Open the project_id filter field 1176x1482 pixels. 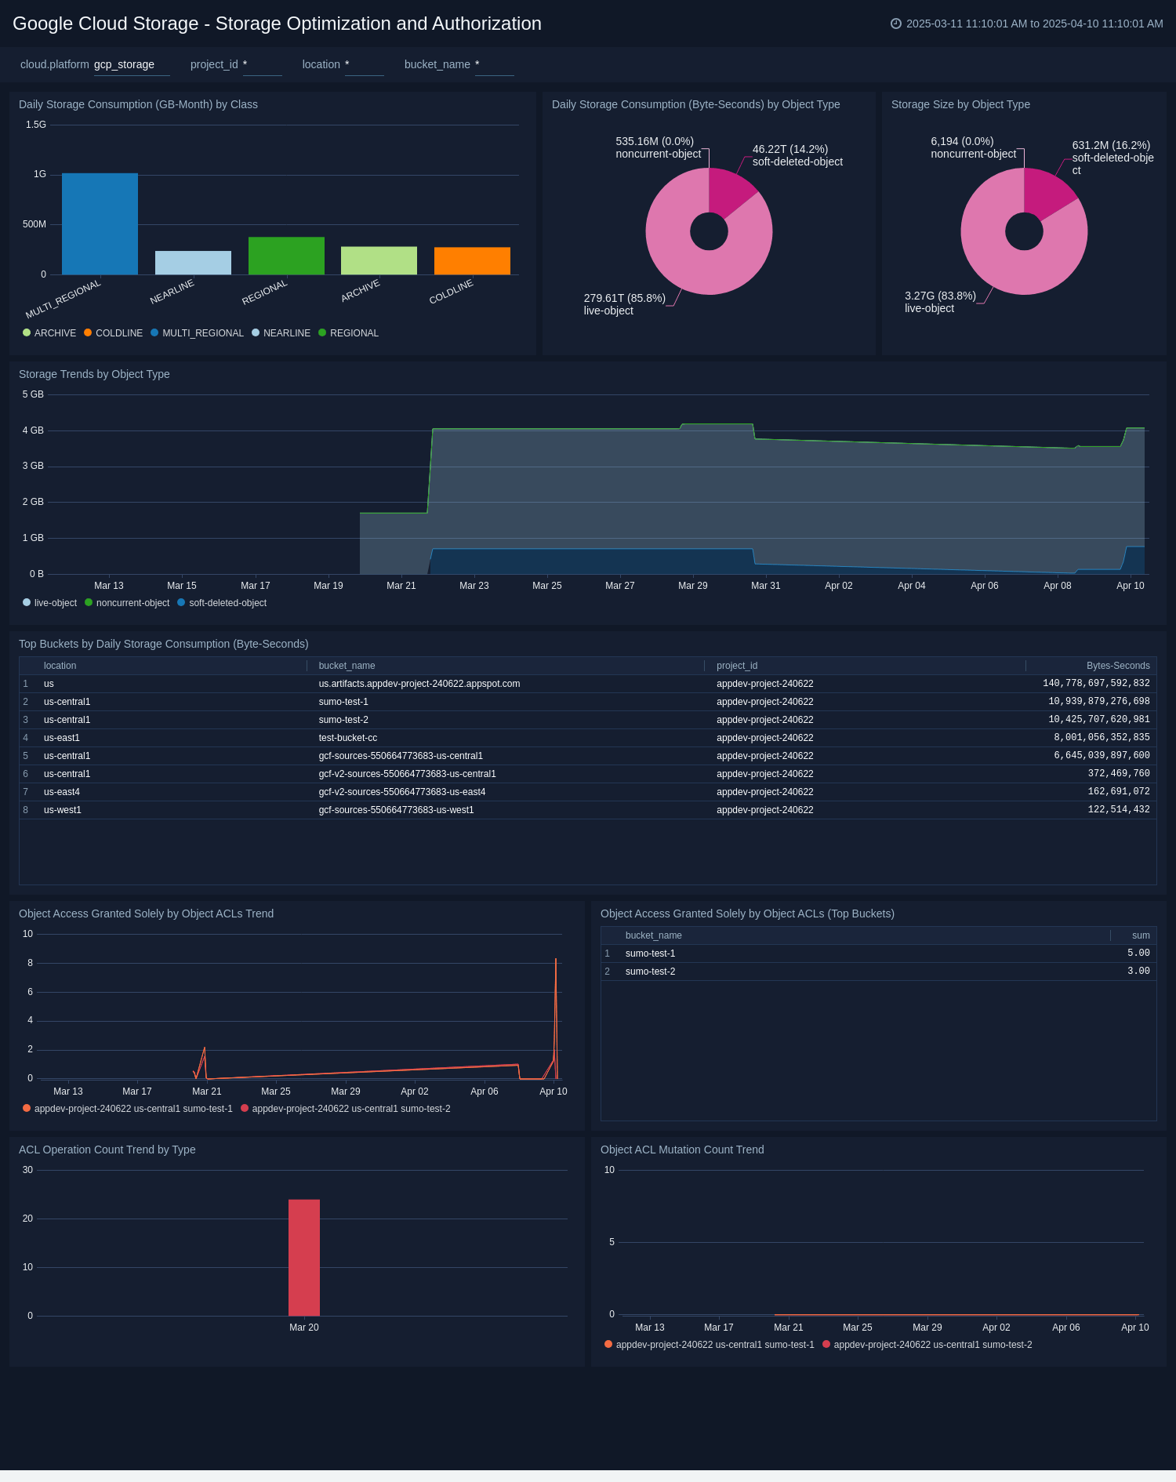click(x=262, y=65)
